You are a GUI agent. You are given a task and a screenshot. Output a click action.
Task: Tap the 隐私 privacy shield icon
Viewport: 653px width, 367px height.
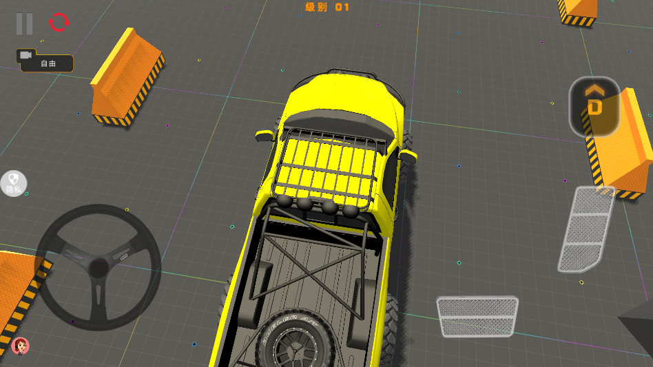click(14, 183)
